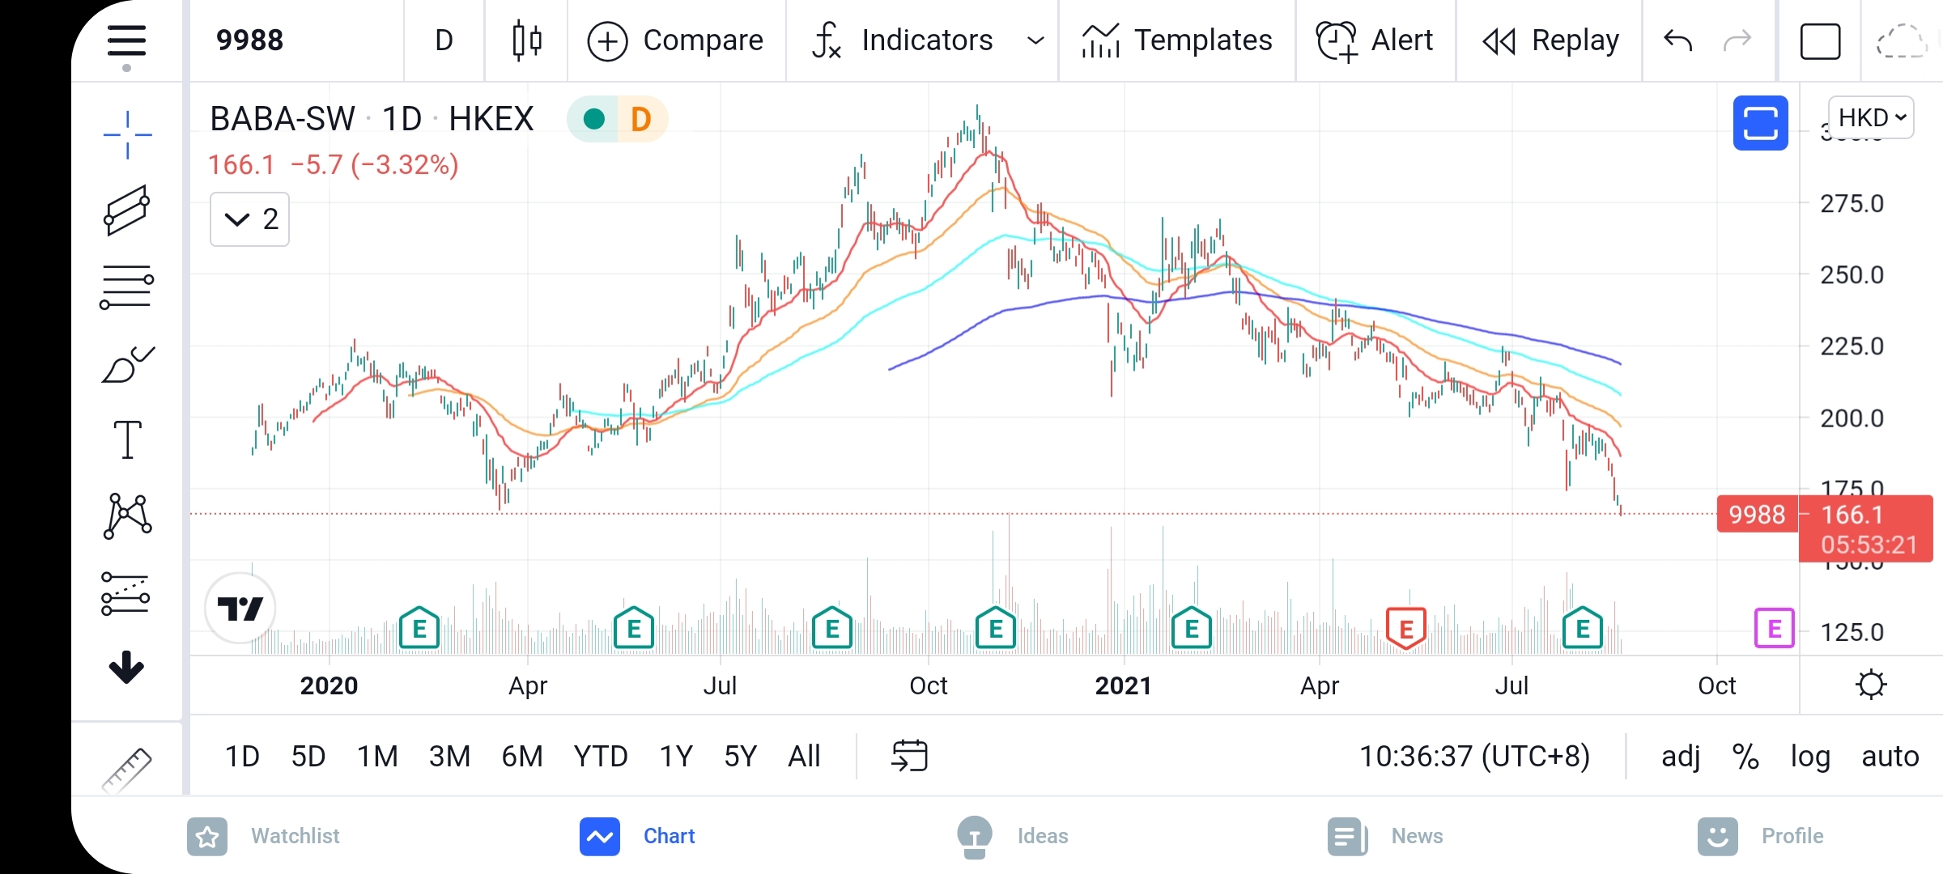Open candlestick chart style selector
The height and width of the screenshot is (874, 1943).
[527, 40]
